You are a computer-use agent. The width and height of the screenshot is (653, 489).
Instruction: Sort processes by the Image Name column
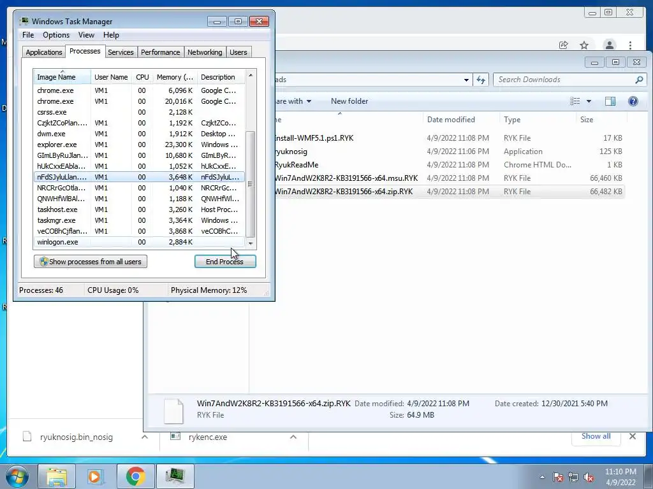click(x=62, y=77)
